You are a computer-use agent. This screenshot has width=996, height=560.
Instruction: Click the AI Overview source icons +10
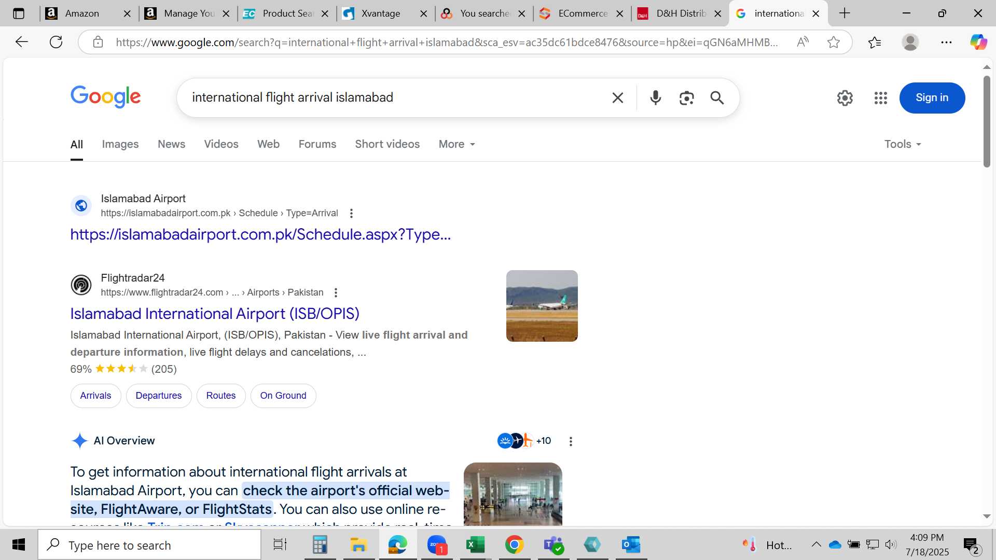point(524,441)
